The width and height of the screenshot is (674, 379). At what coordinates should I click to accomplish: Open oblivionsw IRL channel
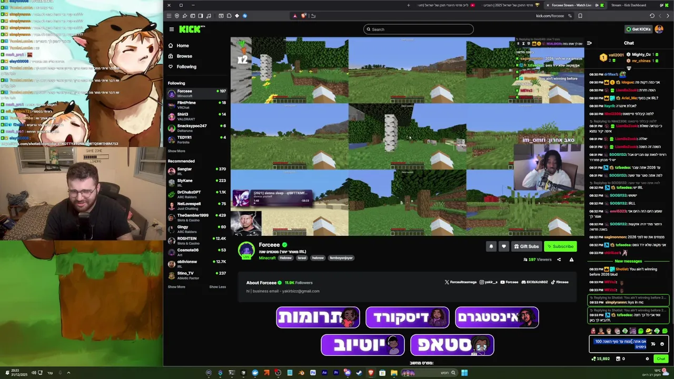pos(197,264)
